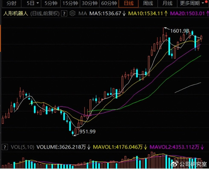The height and width of the screenshot is (169, 209).
Task: Switch to the 月线 monthly tab
Action: pos(167,3)
